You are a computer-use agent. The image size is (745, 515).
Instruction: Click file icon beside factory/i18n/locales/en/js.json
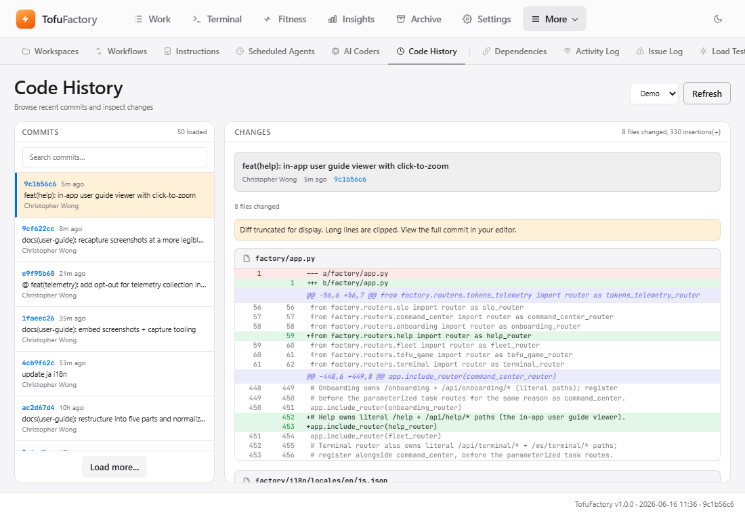click(x=247, y=480)
